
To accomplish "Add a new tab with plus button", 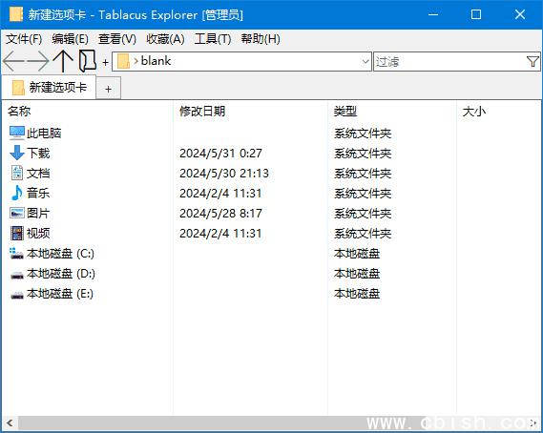I will (109, 89).
